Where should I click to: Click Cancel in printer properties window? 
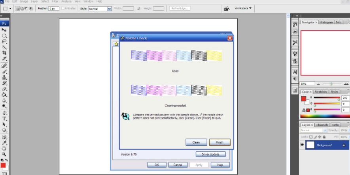(178, 165)
